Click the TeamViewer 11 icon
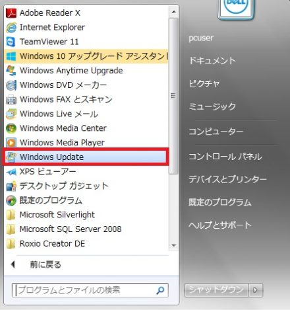This screenshot has height=310, width=290. [x=11, y=42]
